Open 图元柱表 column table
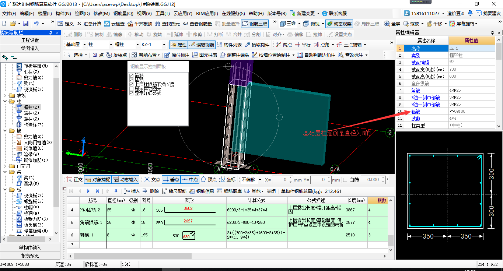The height and width of the screenshot is (271, 503). (x=205, y=55)
